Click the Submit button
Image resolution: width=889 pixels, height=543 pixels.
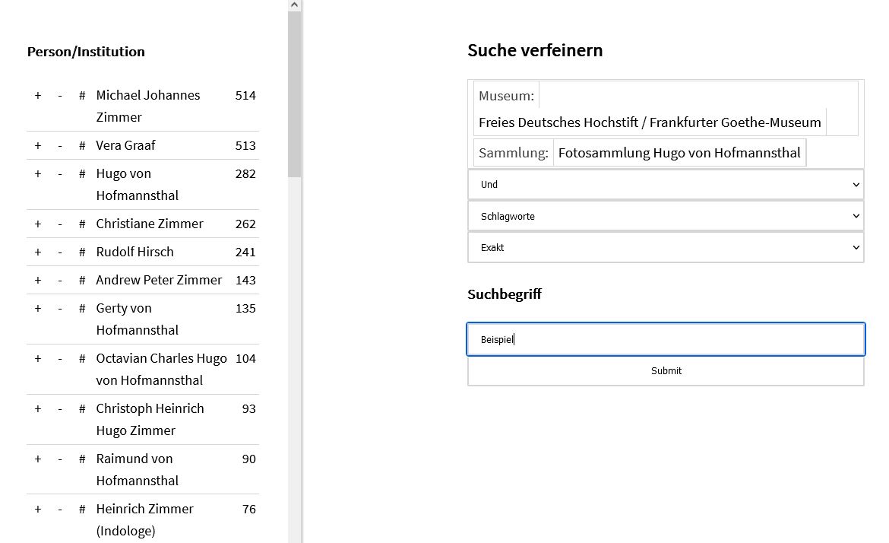click(666, 371)
